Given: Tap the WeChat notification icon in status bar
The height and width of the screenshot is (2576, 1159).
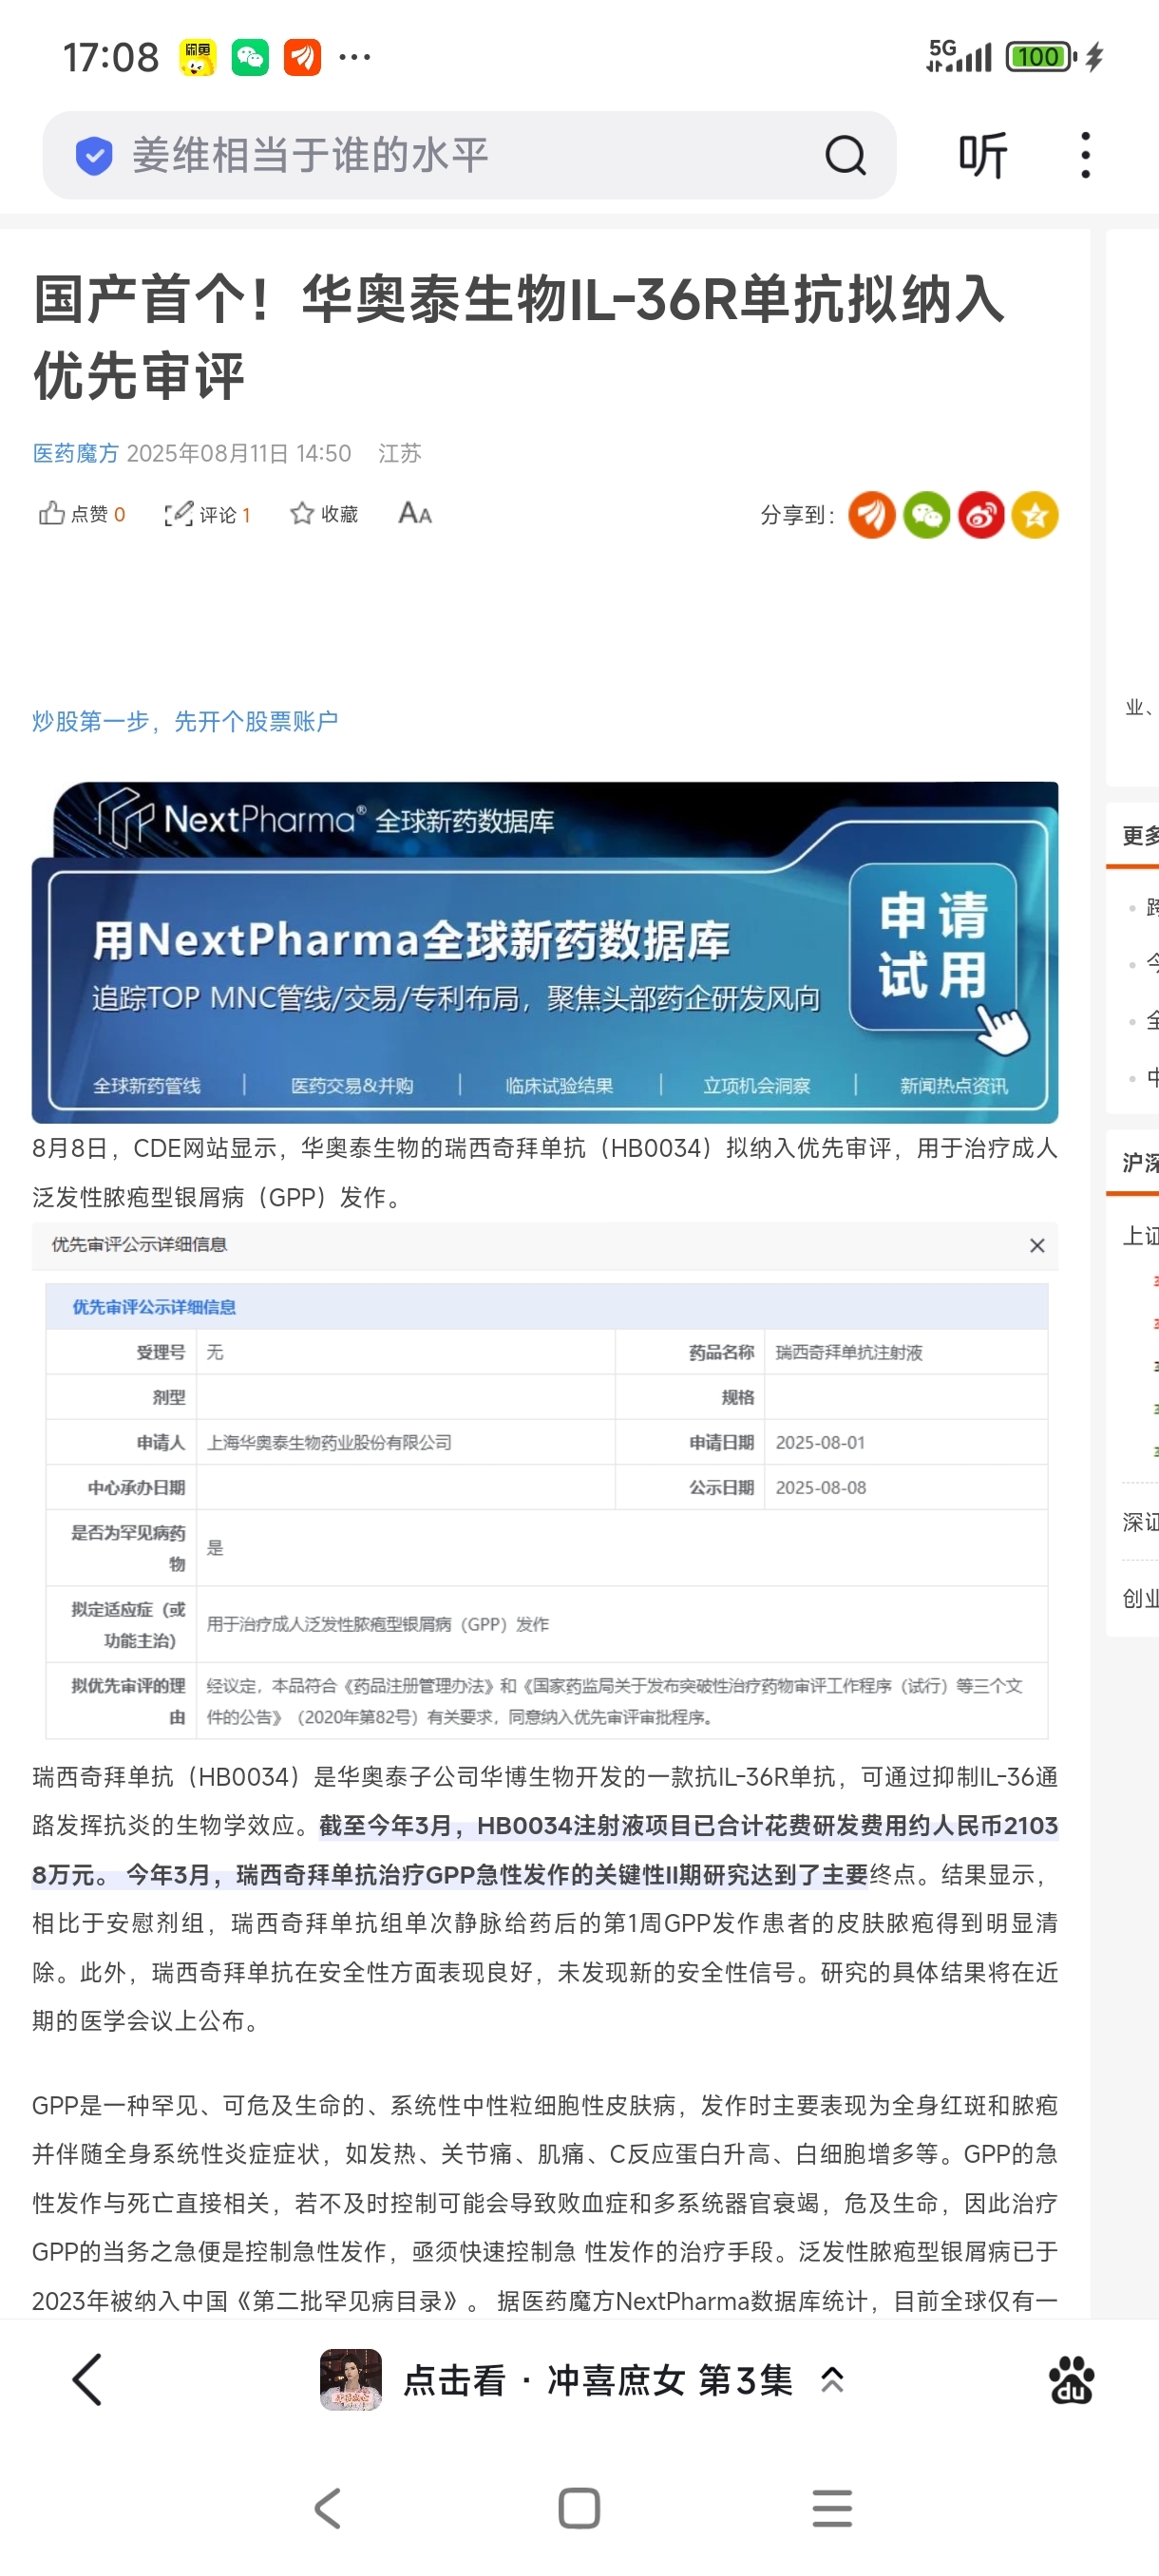Looking at the screenshot, I should pos(250,57).
